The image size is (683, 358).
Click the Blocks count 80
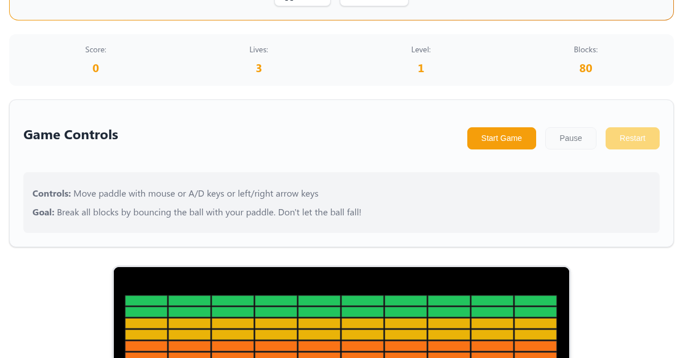point(586,68)
